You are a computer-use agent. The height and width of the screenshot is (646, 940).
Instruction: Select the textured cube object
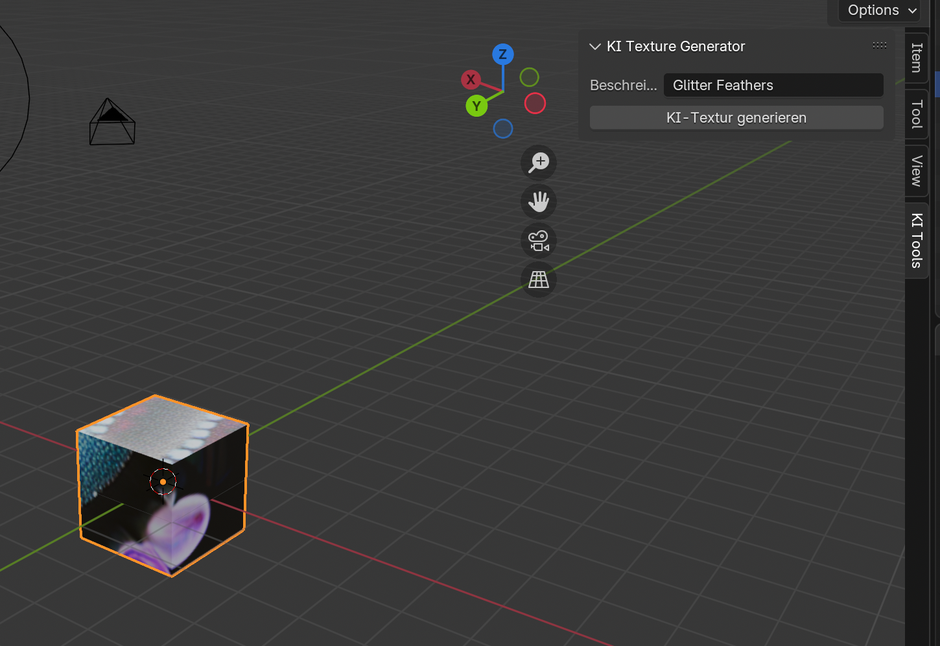(x=162, y=485)
